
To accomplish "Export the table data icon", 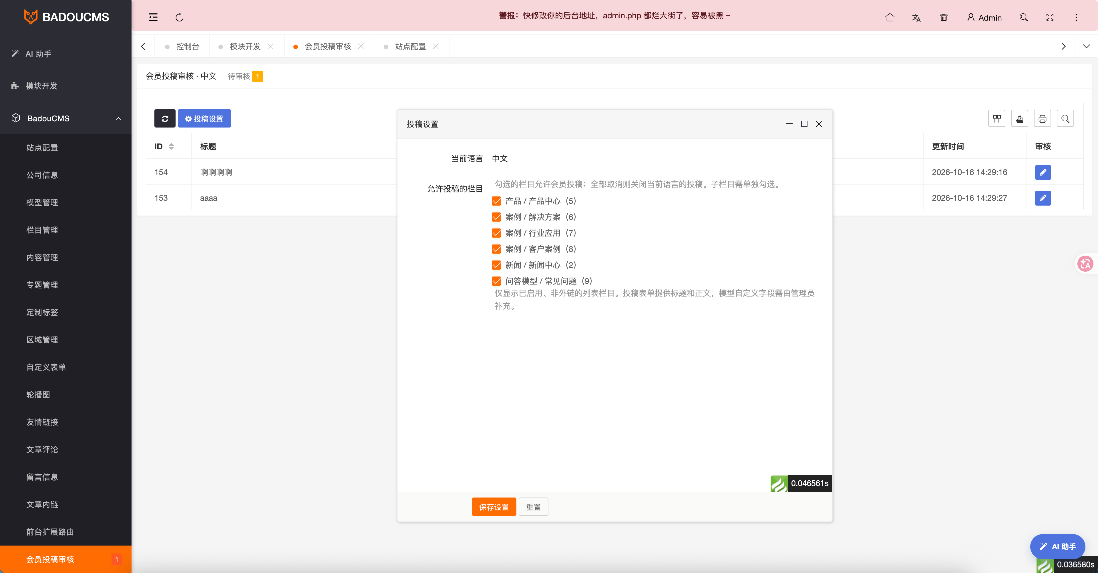I will click(1020, 119).
